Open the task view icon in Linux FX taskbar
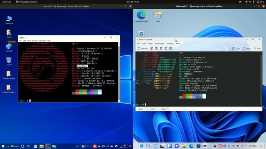266x149 pixels. pos(29,146)
